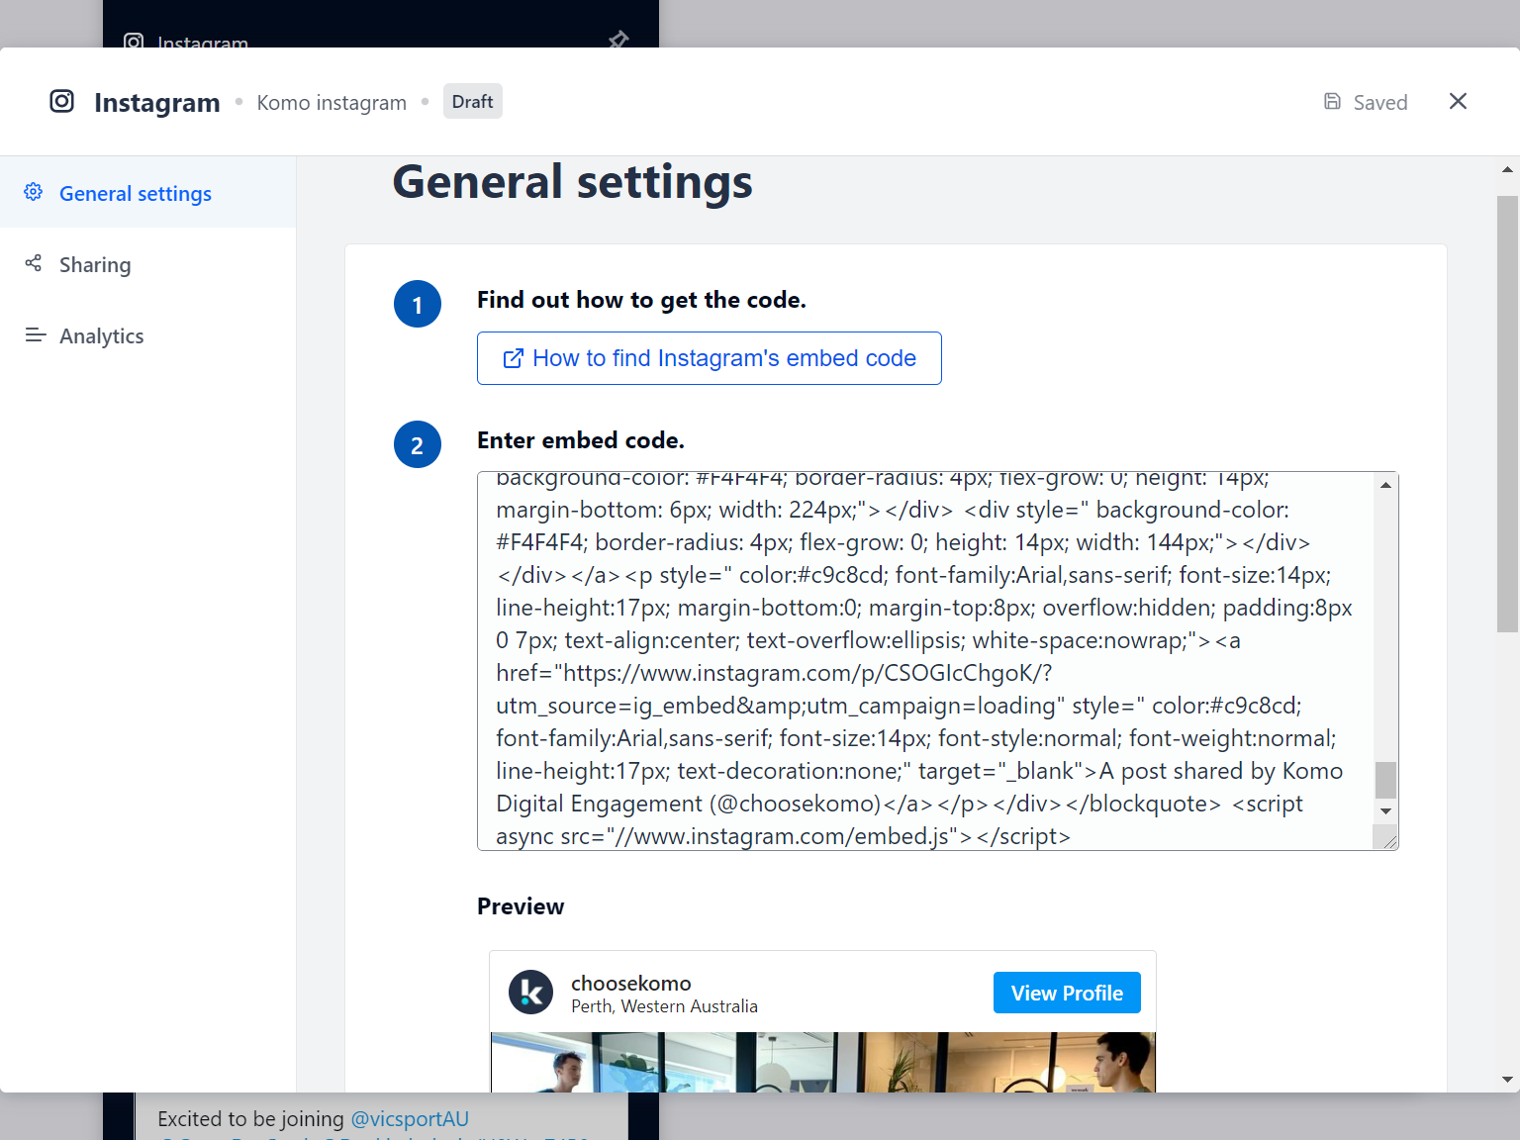1520x1140 pixels.
Task: Click the General settings gear icon
Action: [34, 192]
